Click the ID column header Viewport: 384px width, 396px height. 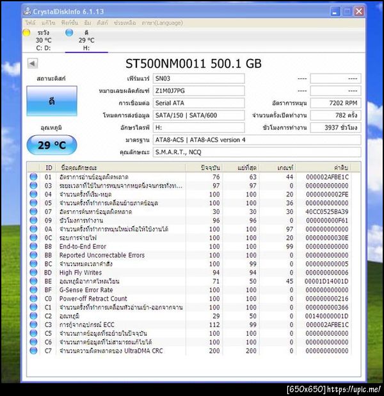coord(48,168)
